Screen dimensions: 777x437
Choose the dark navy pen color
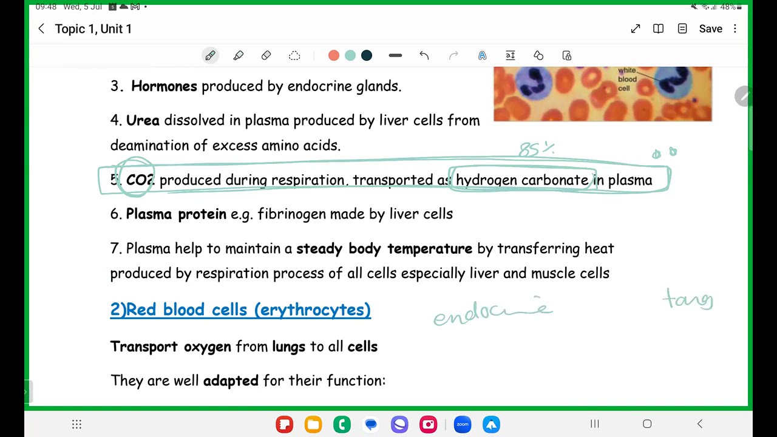pyautogui.click(x=367, y=55)
